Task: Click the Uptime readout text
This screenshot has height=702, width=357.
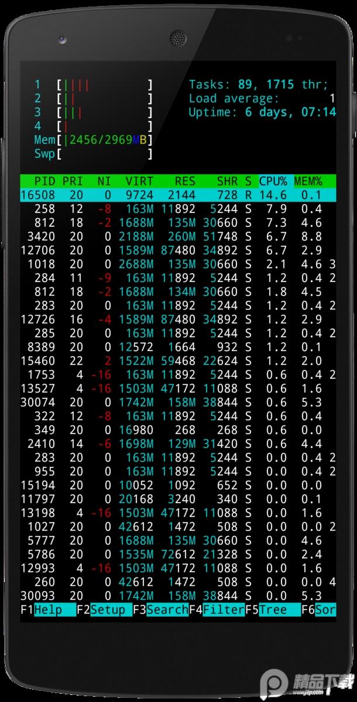Action: pos(262,112)
